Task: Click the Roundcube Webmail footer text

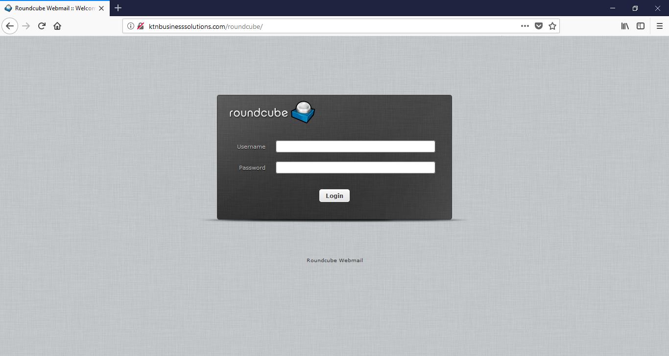Action: point(334,261)
